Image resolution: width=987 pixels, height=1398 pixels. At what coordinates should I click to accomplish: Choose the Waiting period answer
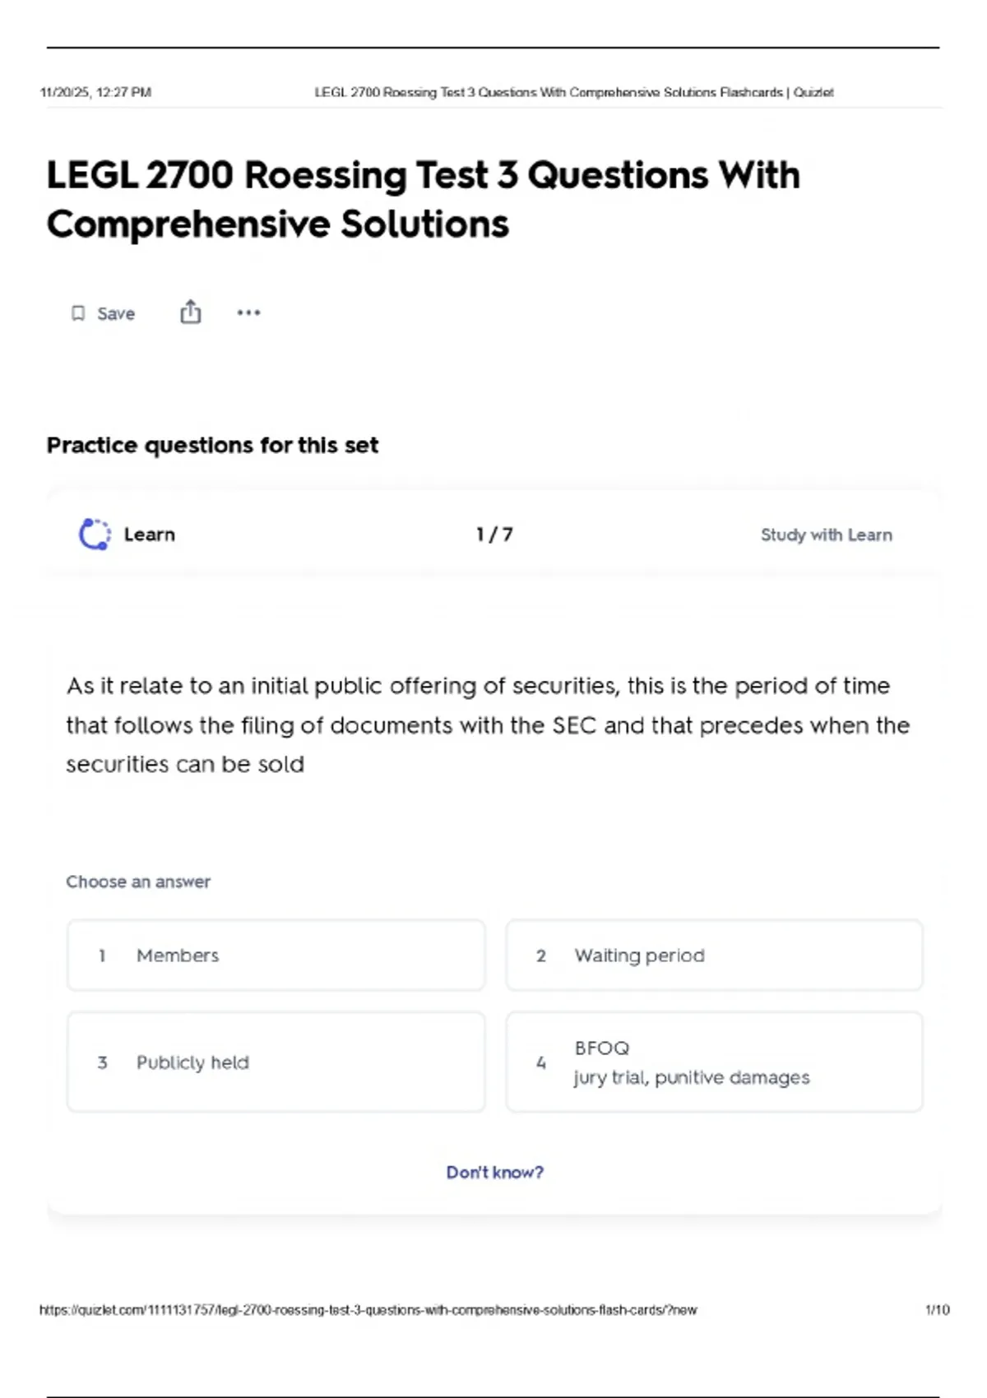coord(714,956)
